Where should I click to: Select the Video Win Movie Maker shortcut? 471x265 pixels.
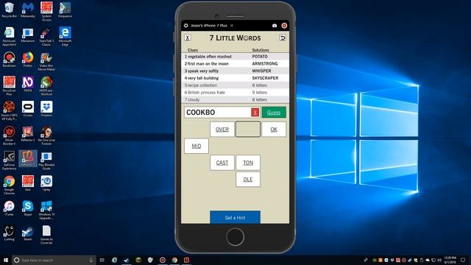(x=46, y=62)
